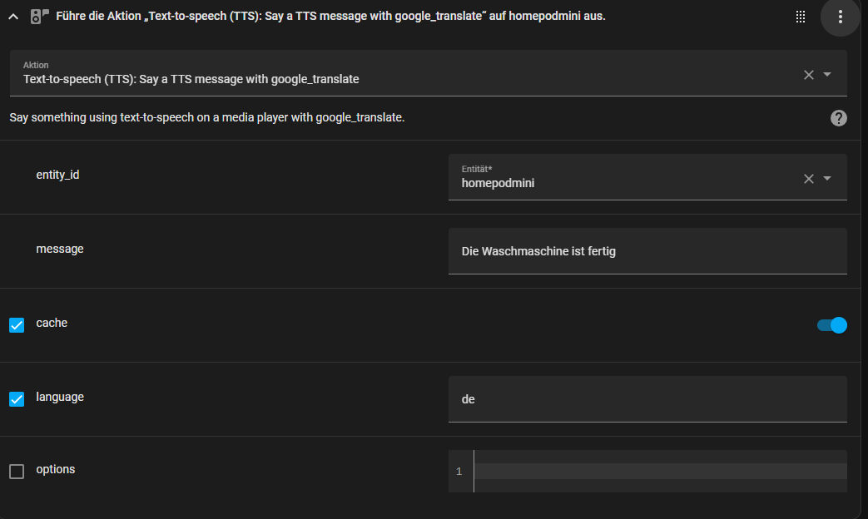Screen dimensions: 868x519
Task: Click the language field containing 'de'
Action: (x=647, y=399)
